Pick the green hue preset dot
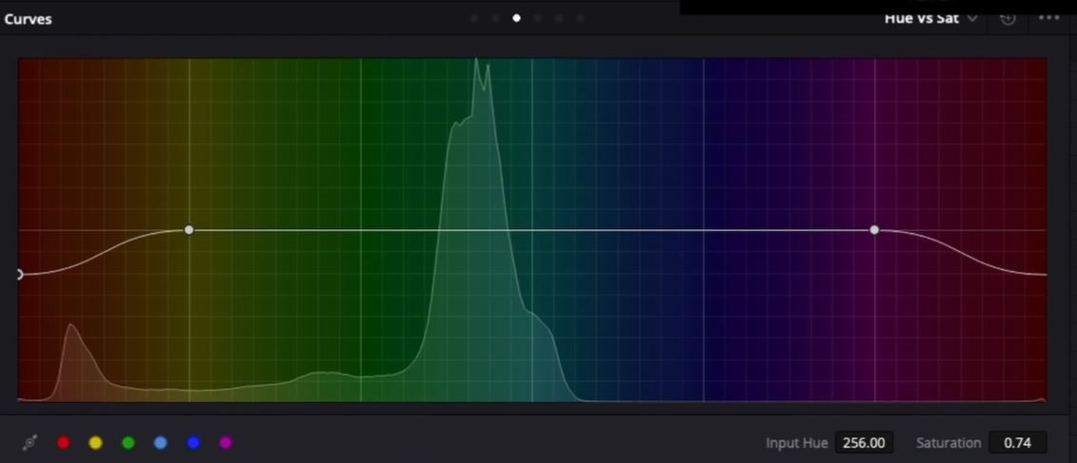The width and height of the screenshot is (1077, 463). [x=129, y=443]
